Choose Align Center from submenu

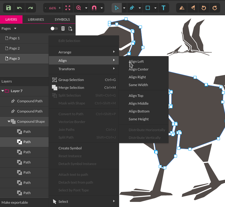pos(139,69)
